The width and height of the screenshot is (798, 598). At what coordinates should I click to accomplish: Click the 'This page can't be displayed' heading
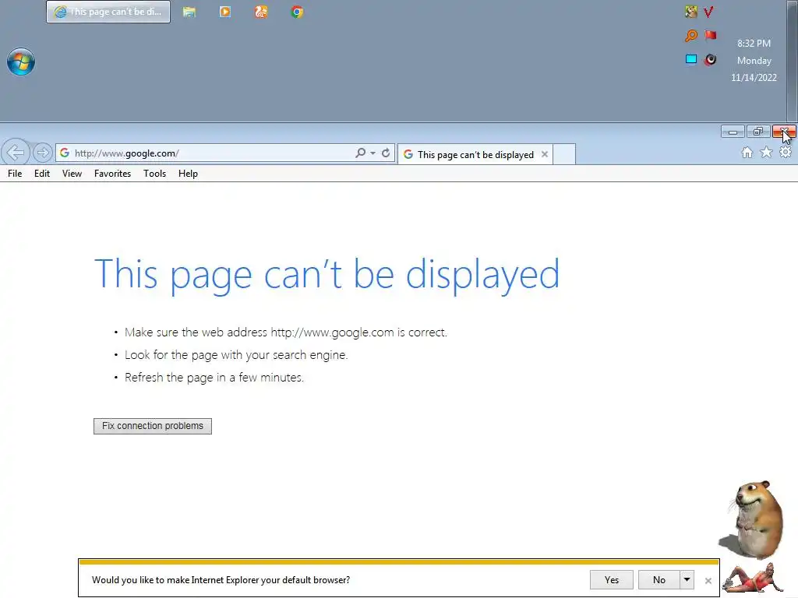[x=327, y=275]
